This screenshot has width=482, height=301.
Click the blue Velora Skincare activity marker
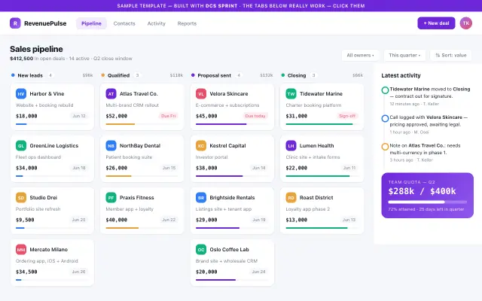[385, 118]
